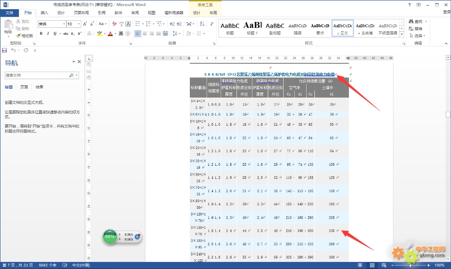Switch to Print Layout view in status bar
This screenshot has width=451, height=269.
coord(372,265)
